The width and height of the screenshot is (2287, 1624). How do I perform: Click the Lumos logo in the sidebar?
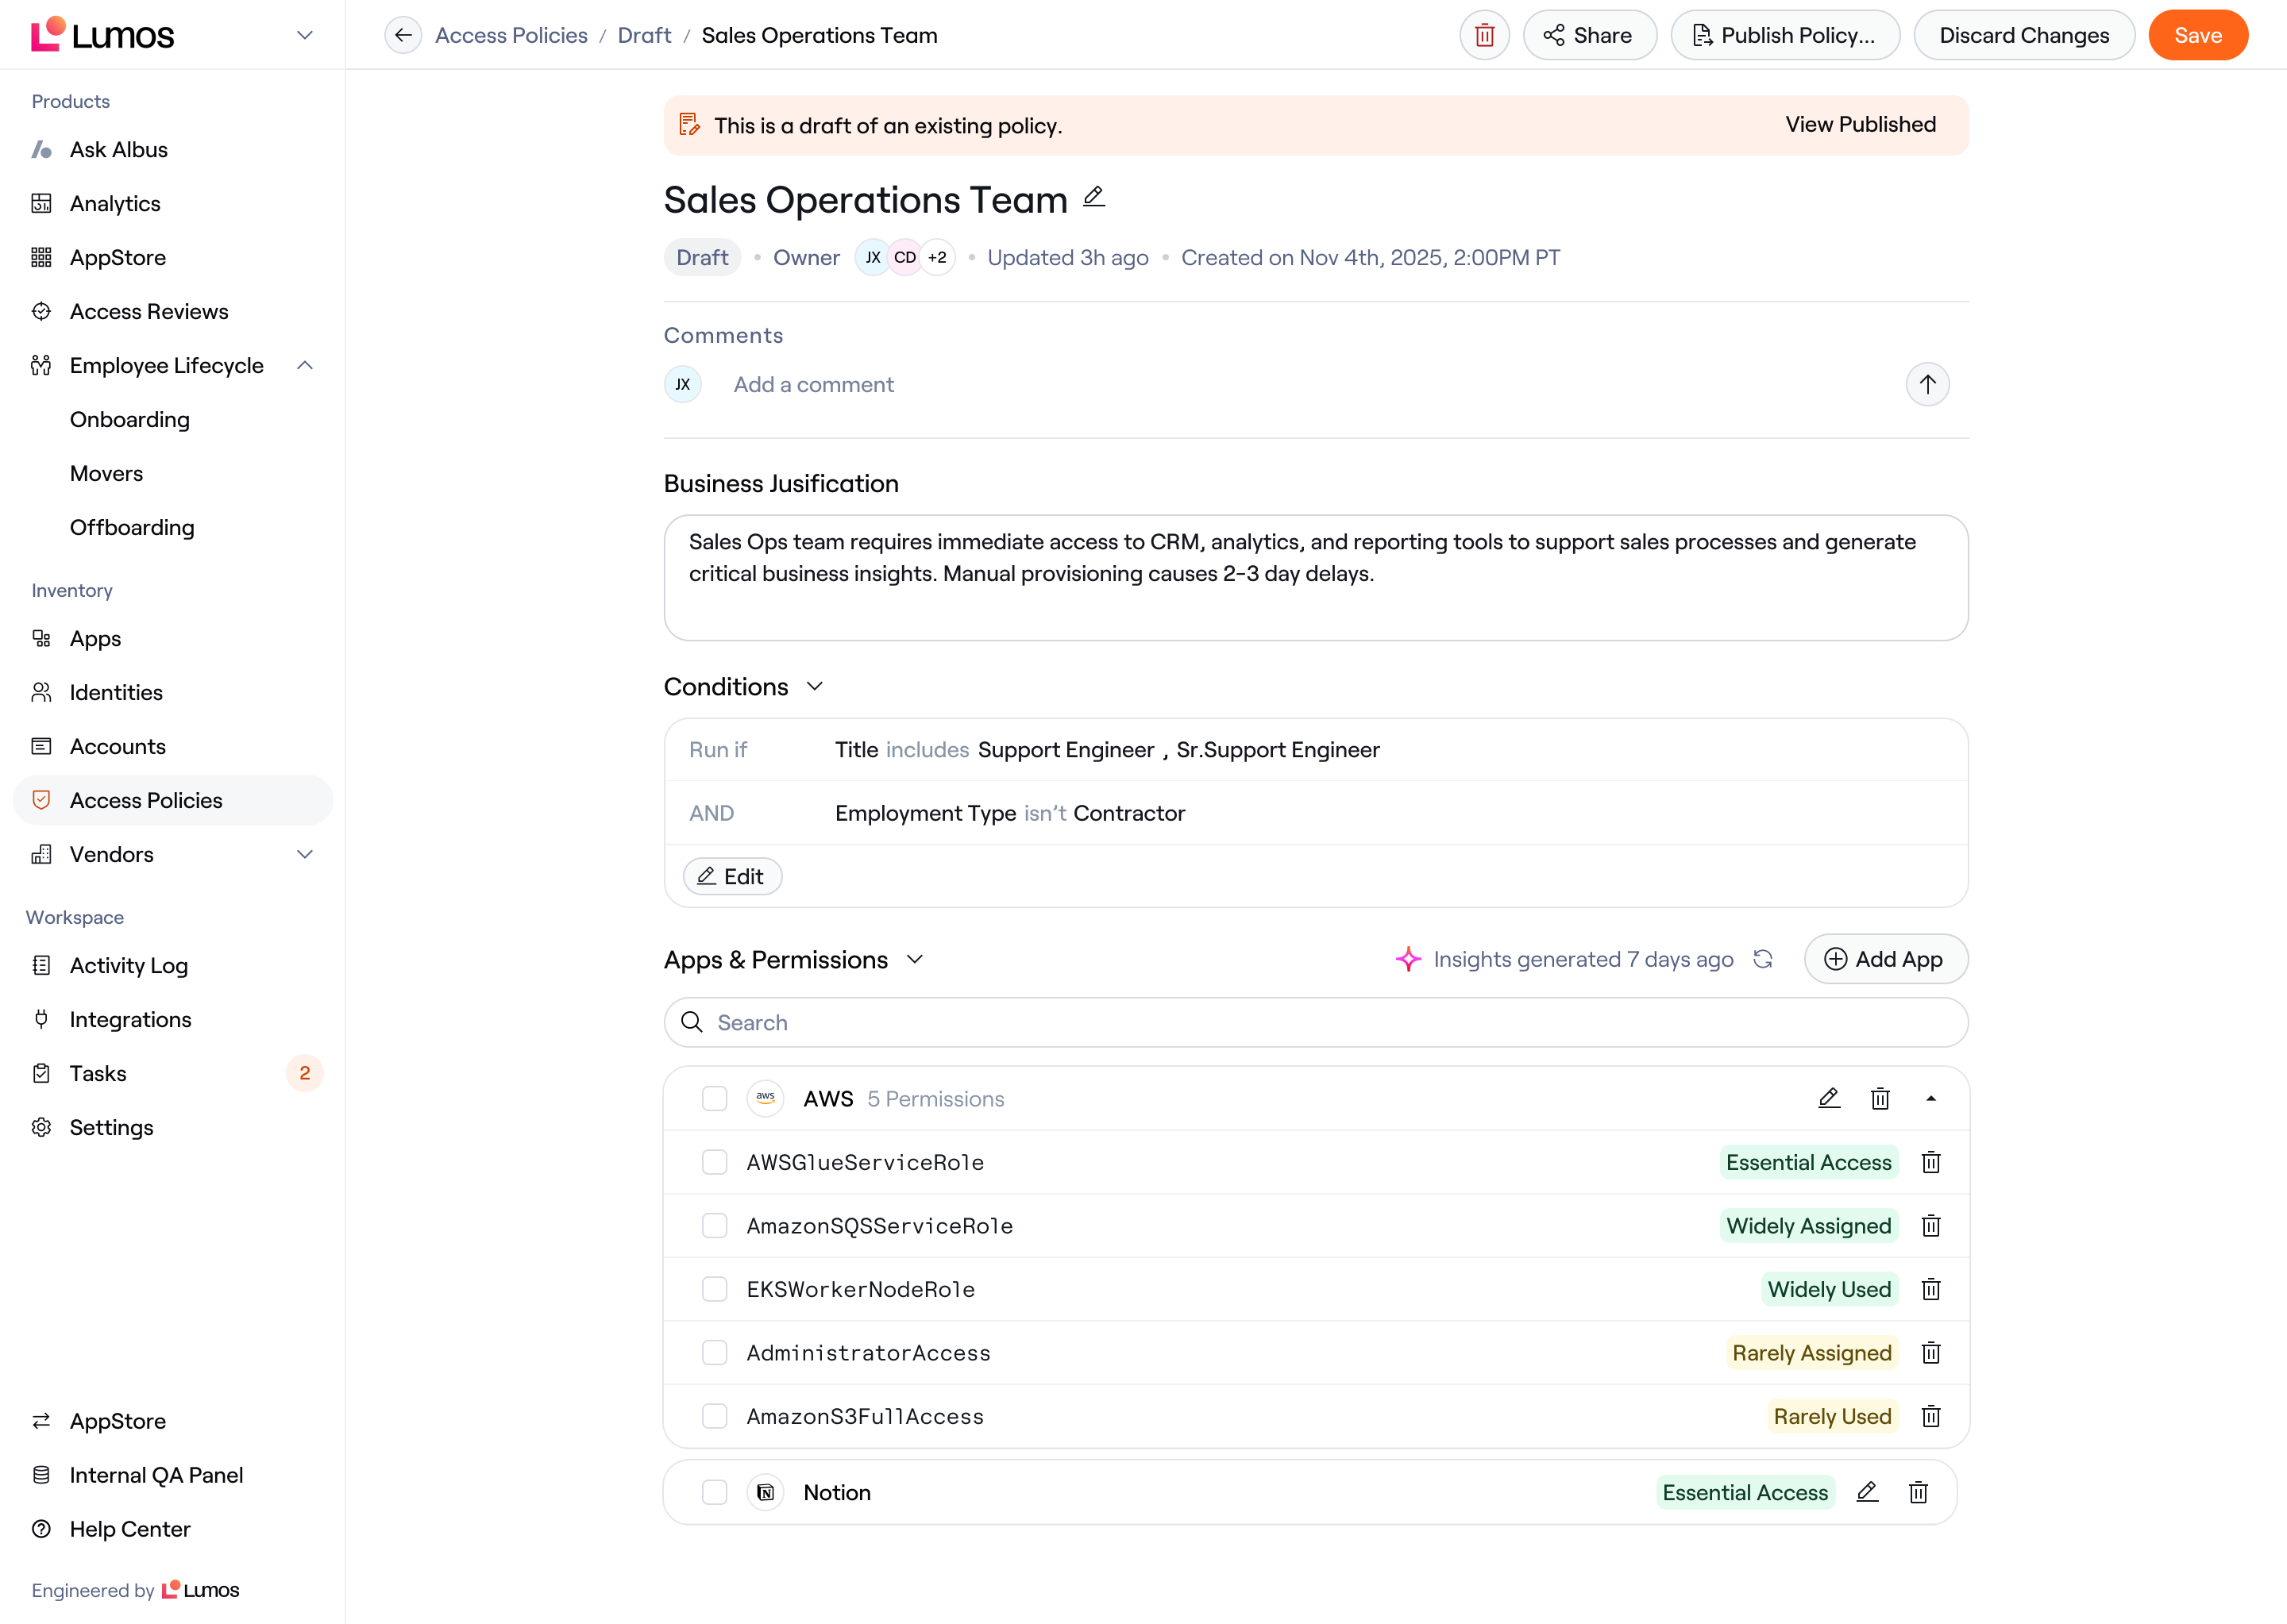103,35
